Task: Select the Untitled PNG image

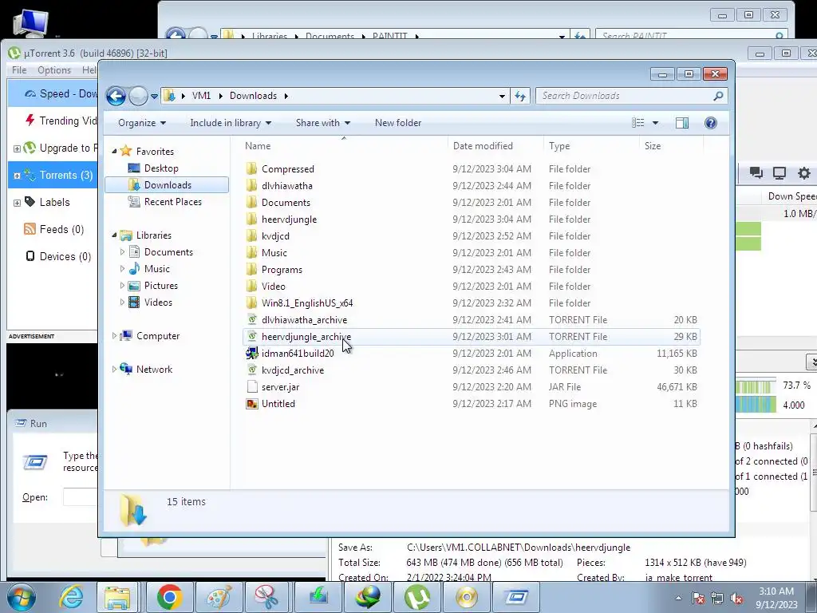Action: 278,403
